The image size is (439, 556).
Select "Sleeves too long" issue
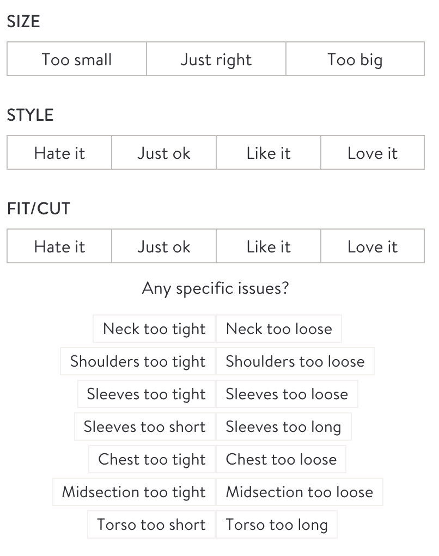point(284,427)
